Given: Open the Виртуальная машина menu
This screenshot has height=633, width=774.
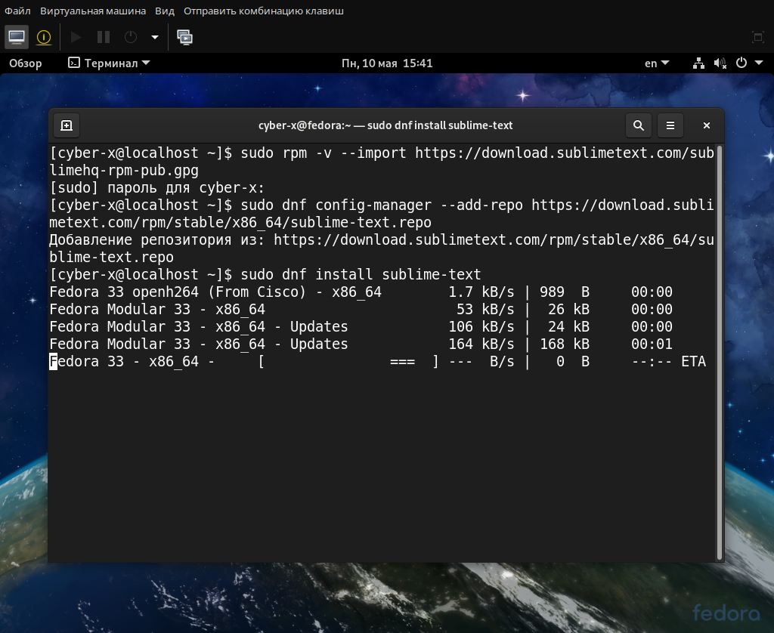Looking at the screenshot, I should pyautogui.click(x=93, y=11).
